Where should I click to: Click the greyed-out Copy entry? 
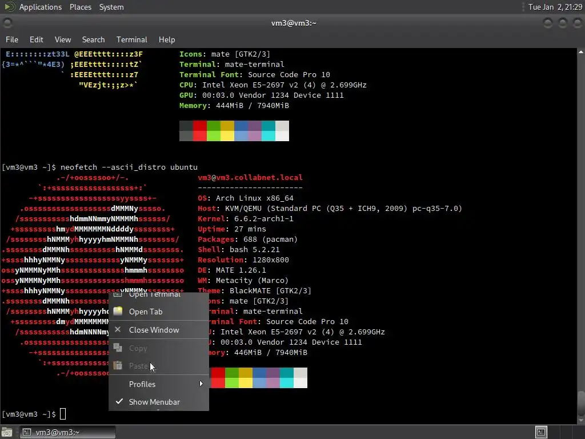159,348
